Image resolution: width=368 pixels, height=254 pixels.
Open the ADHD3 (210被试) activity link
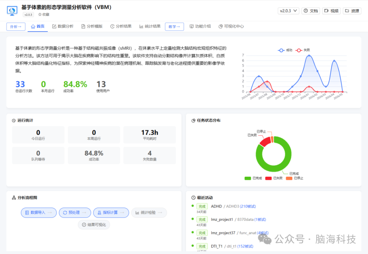241,206
